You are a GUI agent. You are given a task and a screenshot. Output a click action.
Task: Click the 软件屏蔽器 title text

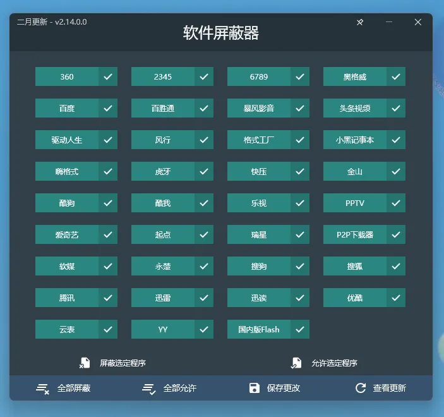pos(221,33)
